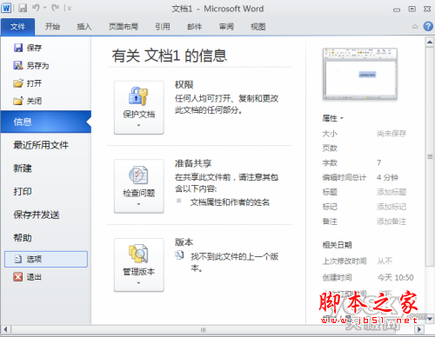The image size is (435, 337).
Task: Open 最近所用文件 list
Action: tap(41, 145)
